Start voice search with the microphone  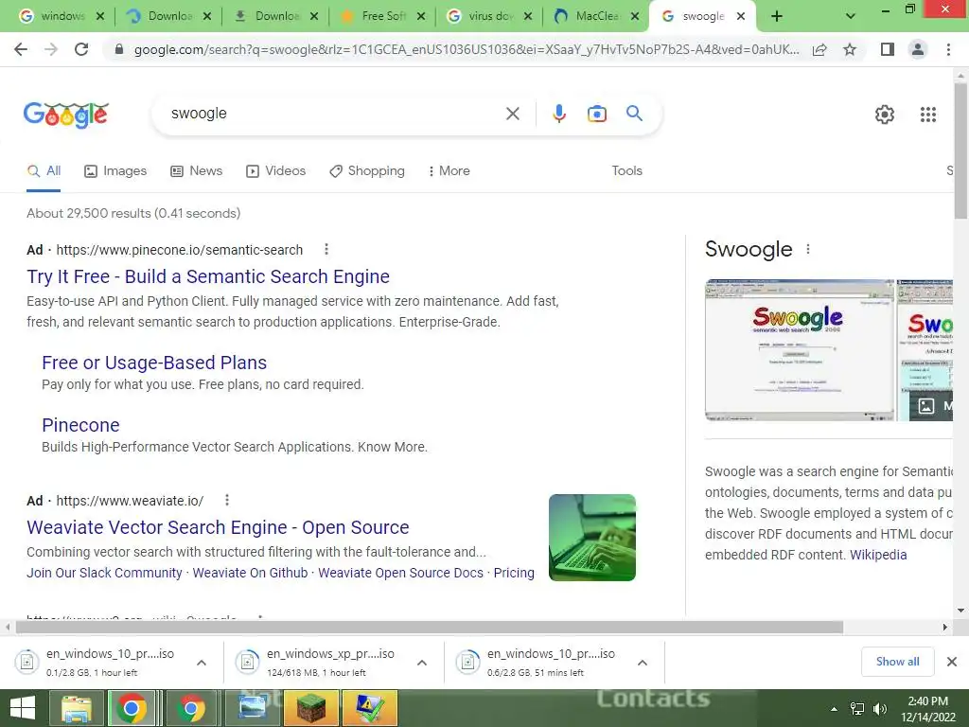pyautogui.click(x=558, y=114)
